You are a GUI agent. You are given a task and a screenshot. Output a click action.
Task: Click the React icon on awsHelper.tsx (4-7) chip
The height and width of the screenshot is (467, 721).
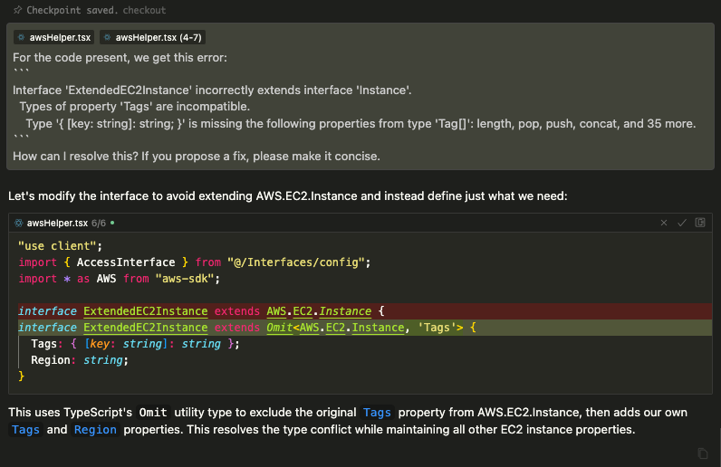108,38
